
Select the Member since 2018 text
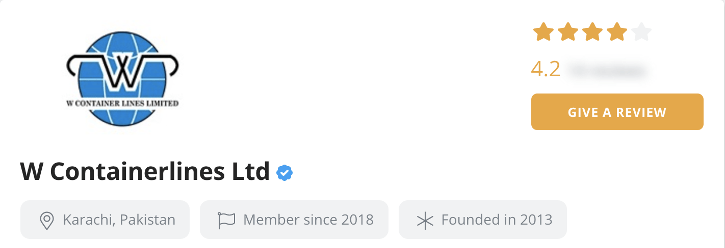coord(308,220)
